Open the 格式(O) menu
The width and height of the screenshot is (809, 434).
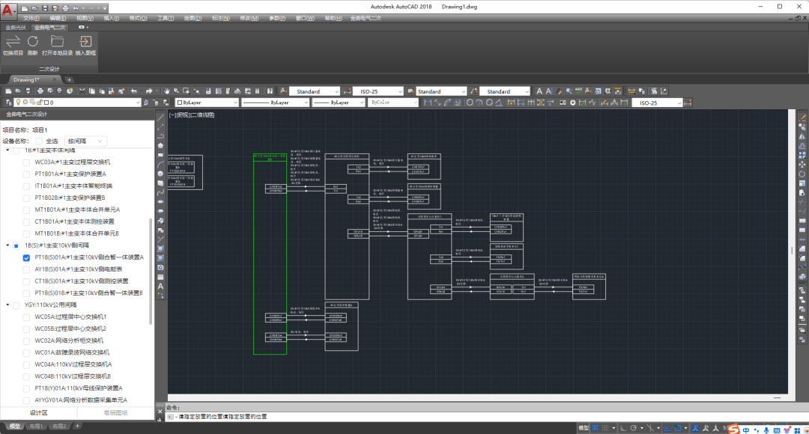point(137,17)
